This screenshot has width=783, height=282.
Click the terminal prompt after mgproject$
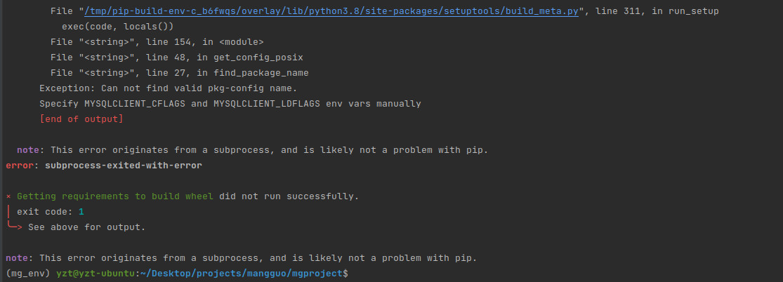coord(352,274)
